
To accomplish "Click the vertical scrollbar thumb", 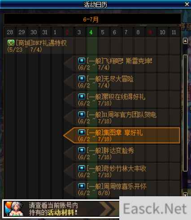I will point(185,113).
